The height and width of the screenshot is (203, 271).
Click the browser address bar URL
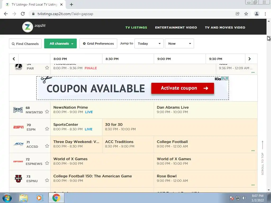point(65,14)
